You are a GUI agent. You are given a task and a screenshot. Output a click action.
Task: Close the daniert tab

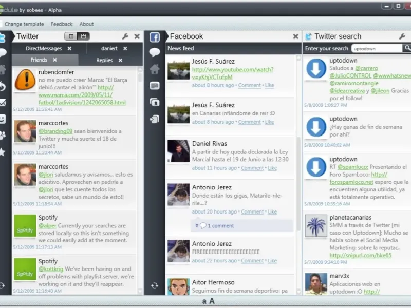tap(125, 48)
